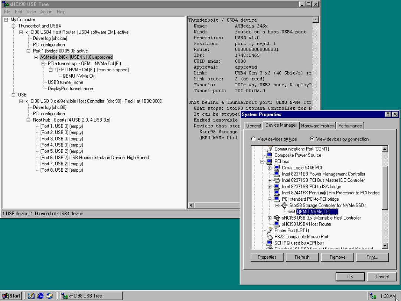Select DisplayPort tunnel: none entry

pyautogui.click(x=70, y=88)
